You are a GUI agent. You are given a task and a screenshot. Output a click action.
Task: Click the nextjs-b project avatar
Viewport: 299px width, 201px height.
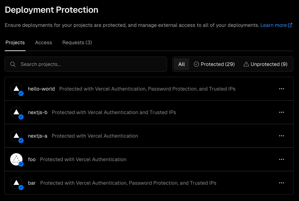pos(16,112)
